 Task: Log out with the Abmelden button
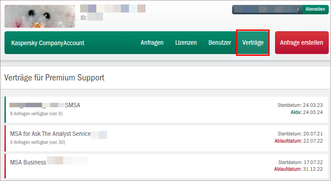(x=315, y=9)
